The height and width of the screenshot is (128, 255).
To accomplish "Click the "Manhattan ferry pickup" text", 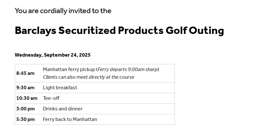I will tap(69, 69).
